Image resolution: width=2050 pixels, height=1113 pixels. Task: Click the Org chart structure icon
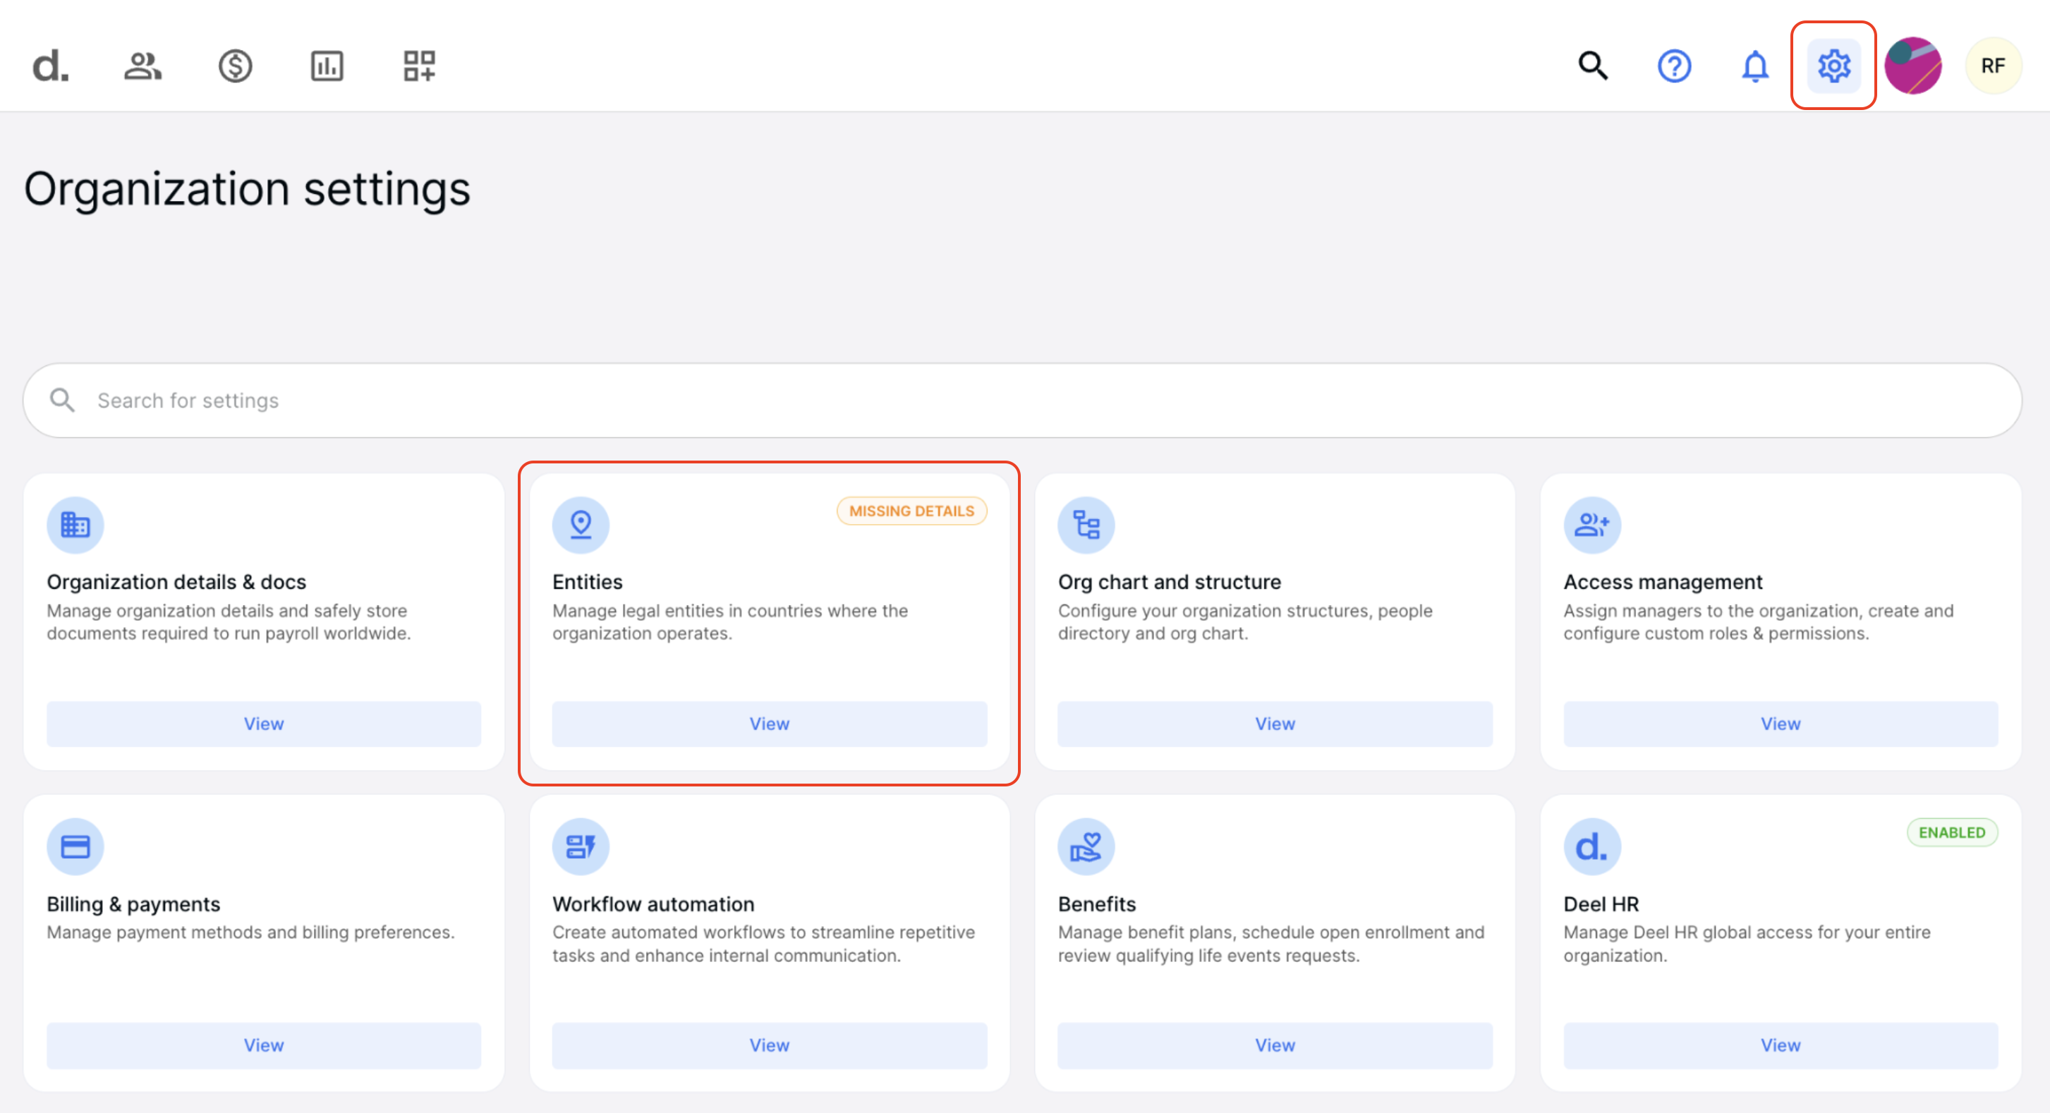click(1086, 525)
